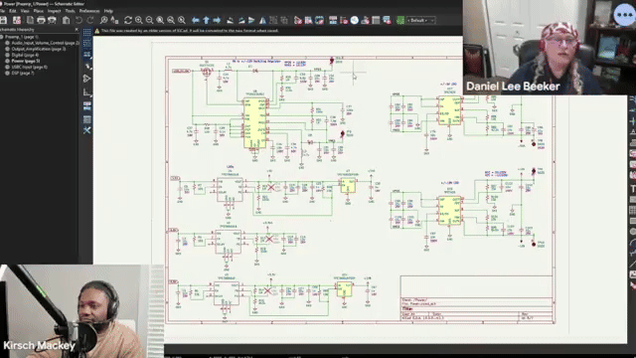
Task: Undo the last edit
Action: point(79,20)
